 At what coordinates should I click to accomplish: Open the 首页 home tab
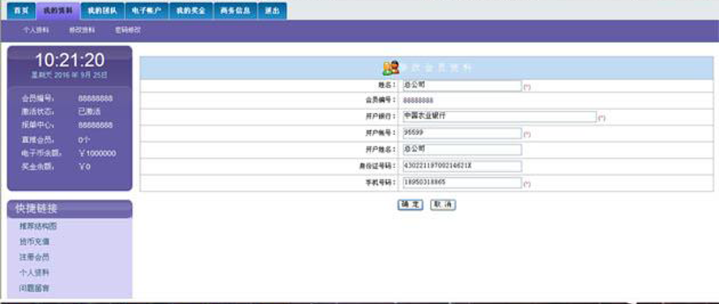coord(22,11)
